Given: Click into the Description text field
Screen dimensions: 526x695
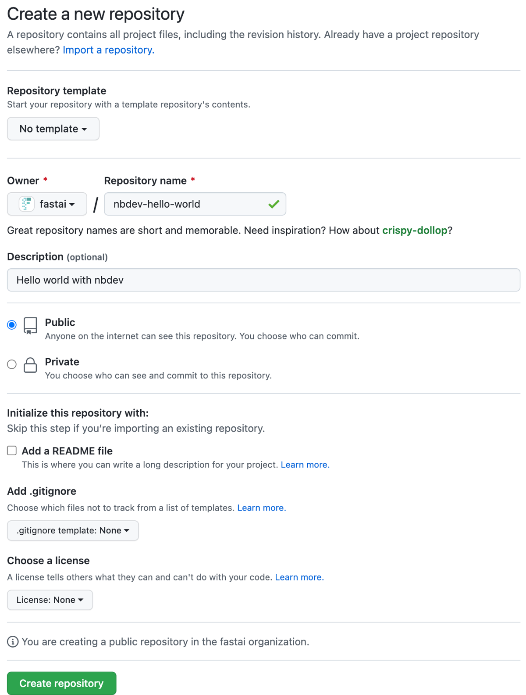Looking at the screenshot, I should pyautogui.click(x=263, y=280).
